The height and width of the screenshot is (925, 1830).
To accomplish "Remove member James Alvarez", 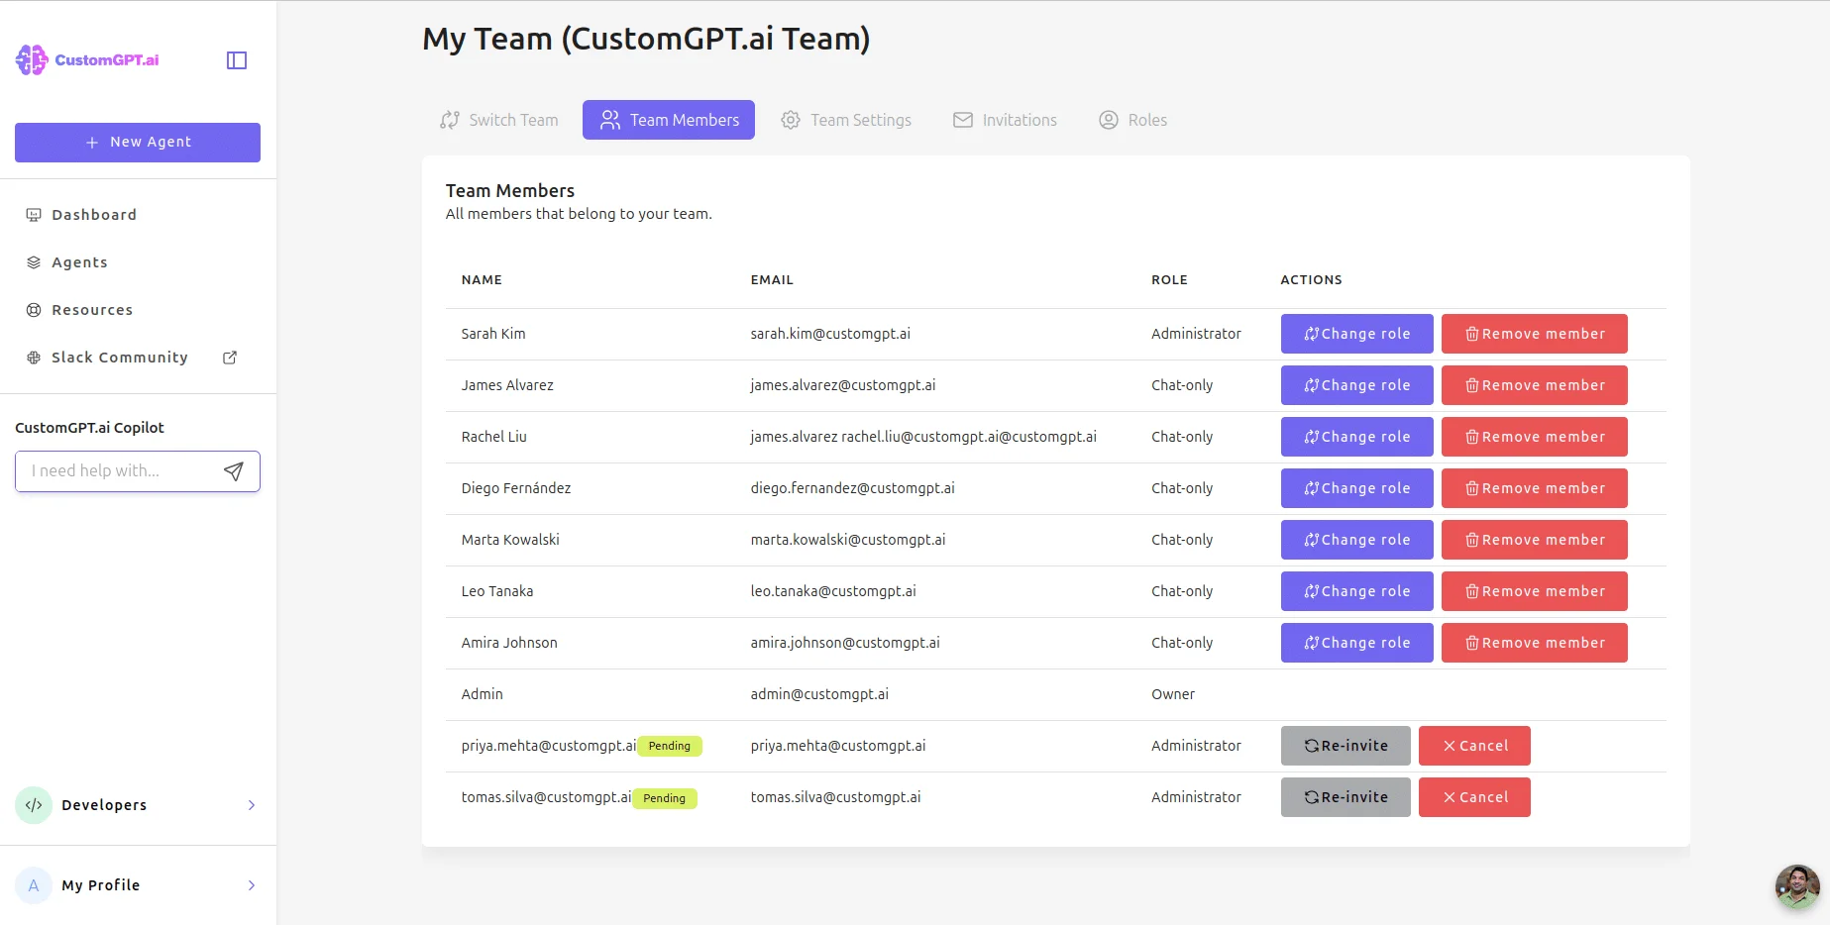I will [1535, 385].
